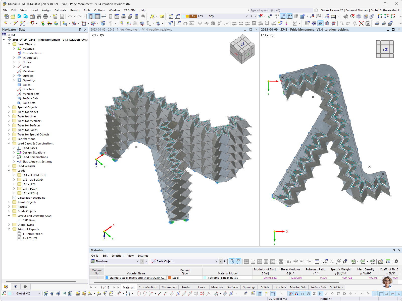Click the delete row X icon in Materials table toolbar
The width and height of the screenshot is (402, 301).
[281, 261]
